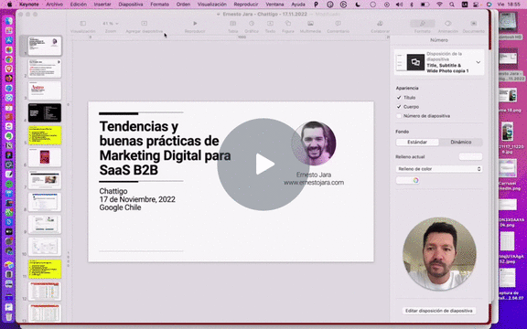Click the round portrait photo on the slide
The image size is (527, 329).
tap(314, 143)
